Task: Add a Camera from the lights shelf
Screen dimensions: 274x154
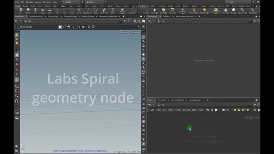Action: [x=146, y=11]
